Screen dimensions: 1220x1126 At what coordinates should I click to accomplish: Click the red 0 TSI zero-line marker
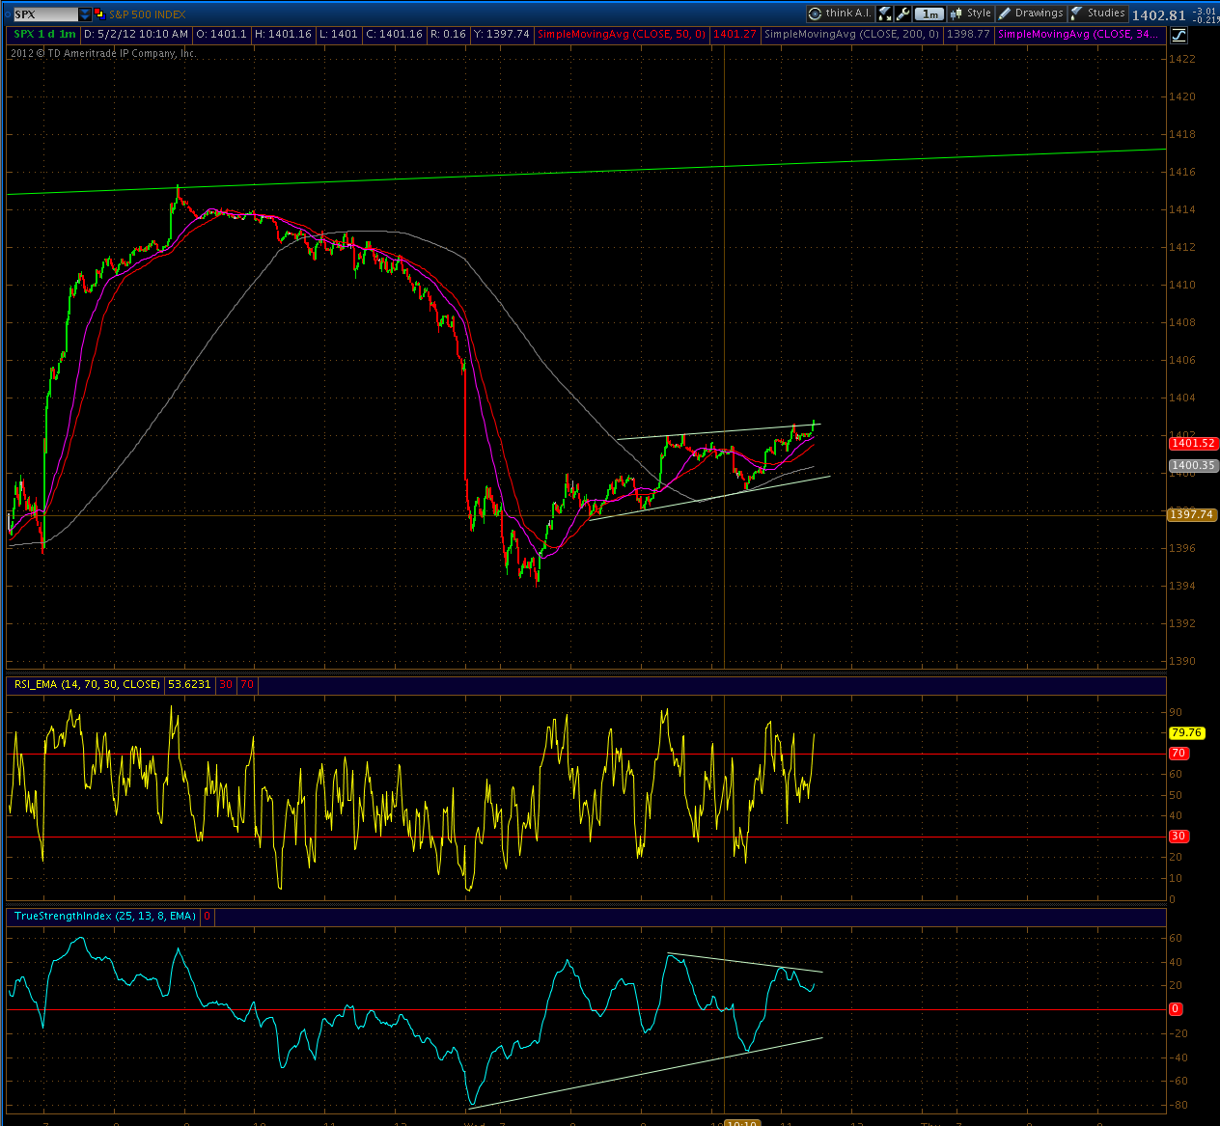point(1175,1008)
